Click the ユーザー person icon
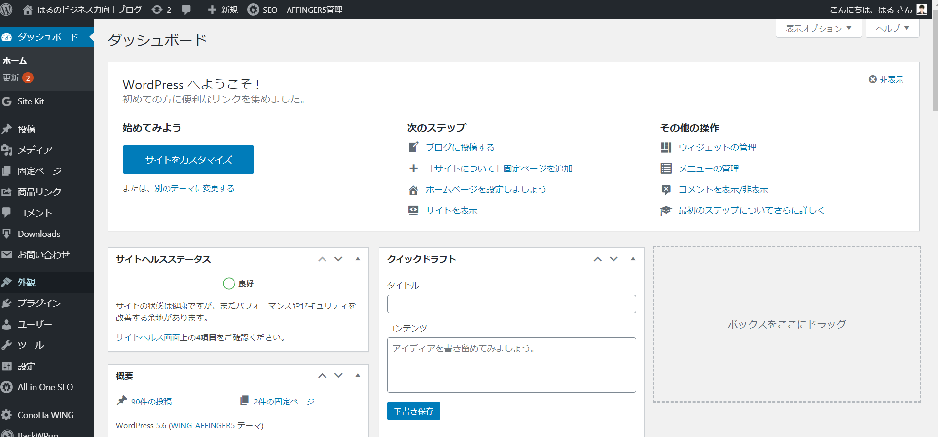Screen dimensions: 938x437 click(7, 324)
